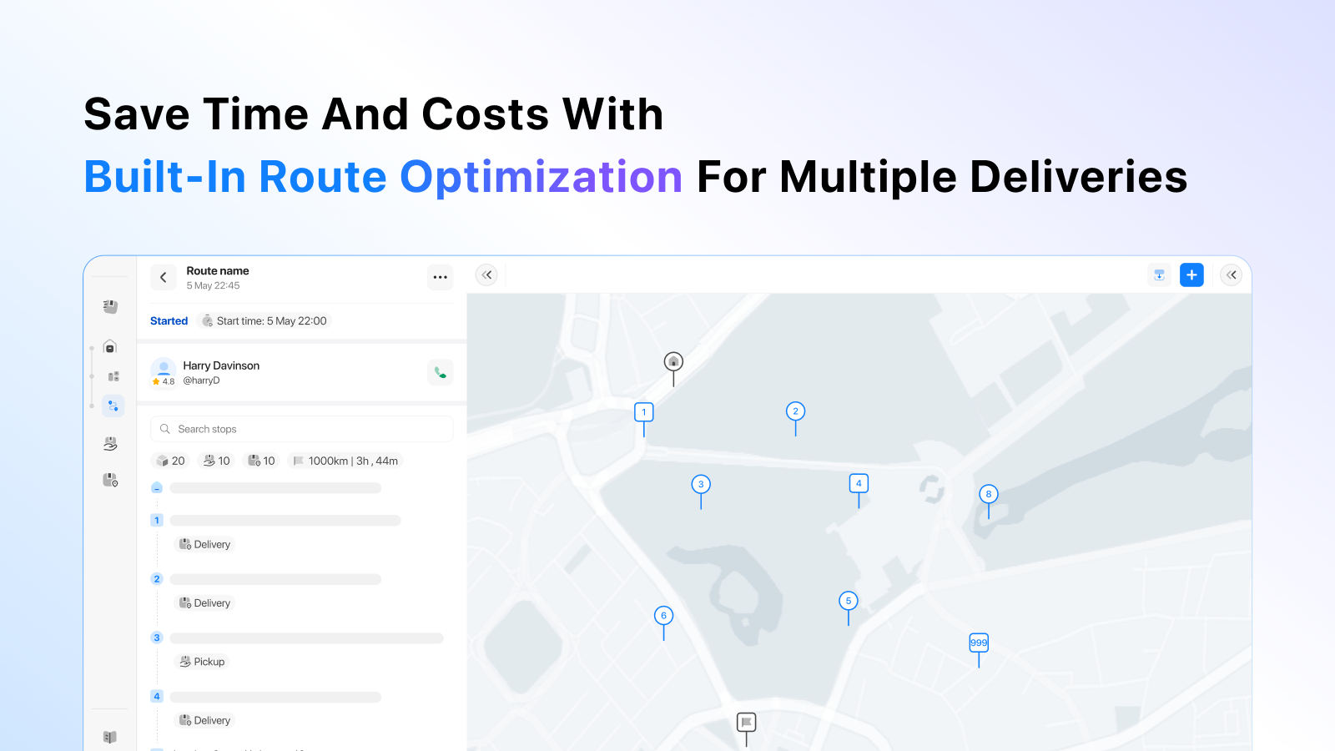Call driver Harry Davinson via phone icon
Image resolution: width=1335 pixels, height=751 pixels.
(x=441, y=372)
